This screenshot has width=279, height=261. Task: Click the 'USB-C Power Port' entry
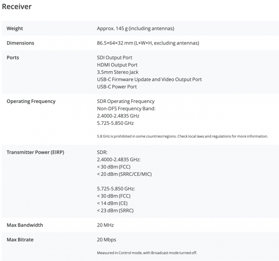[x=117, y=86]
